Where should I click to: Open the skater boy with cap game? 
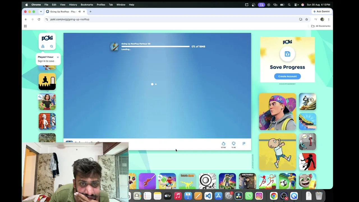pos(277,112)
